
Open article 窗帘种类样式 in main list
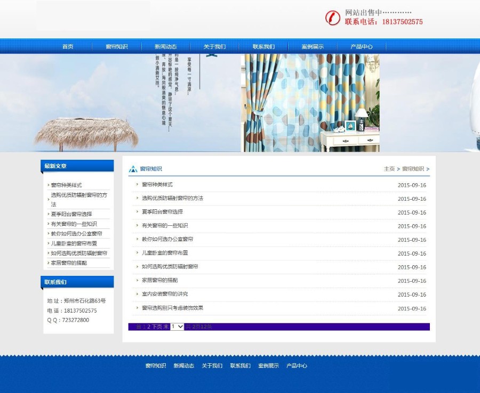[x=157, y=185]
